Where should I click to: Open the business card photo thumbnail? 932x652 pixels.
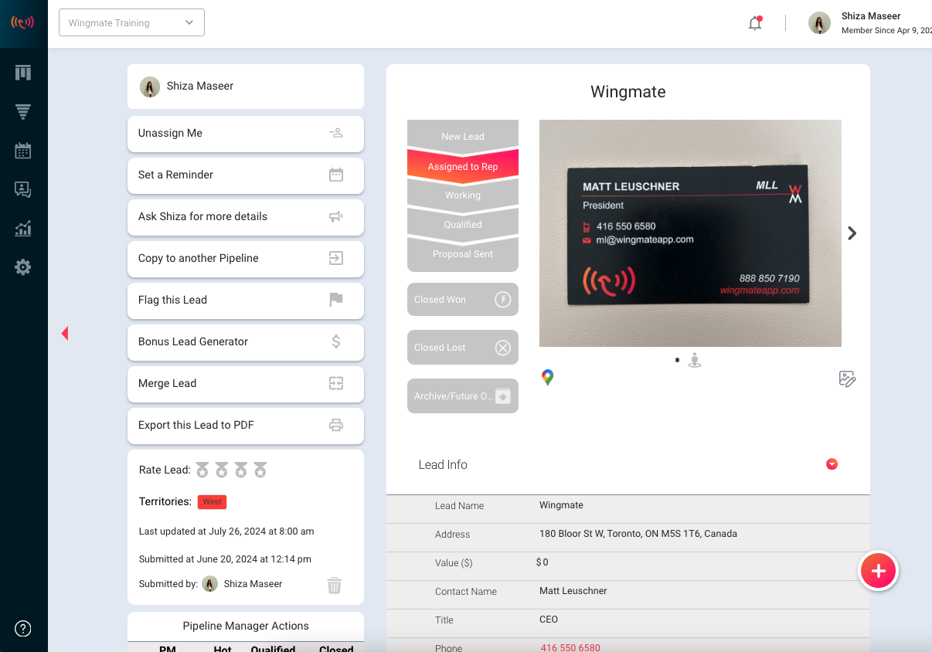[x=690, y=233]
